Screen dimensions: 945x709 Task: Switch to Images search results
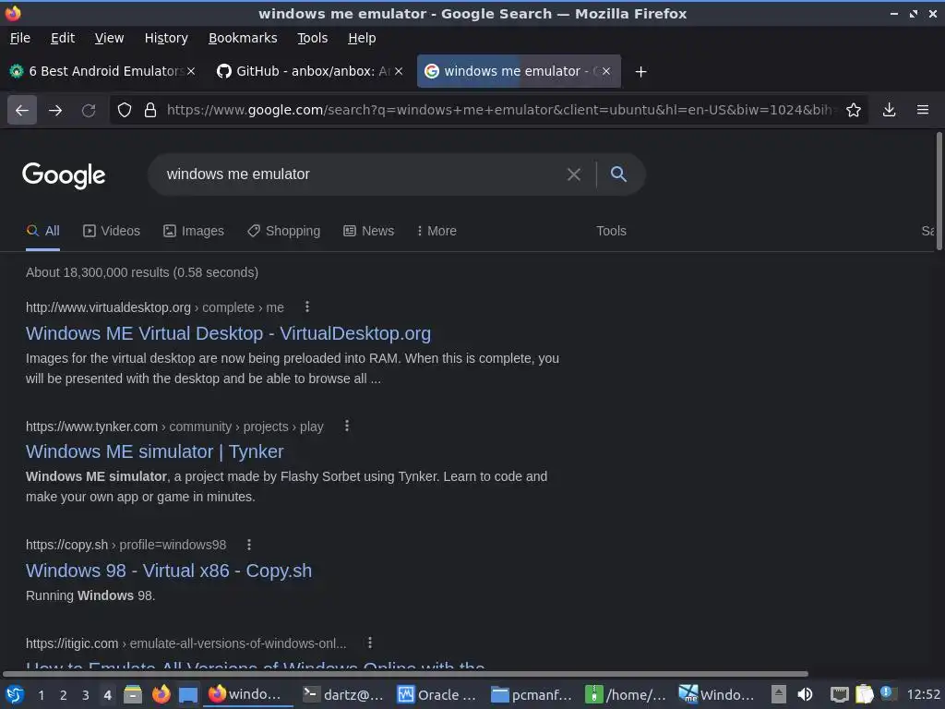(x=194, y=231)
